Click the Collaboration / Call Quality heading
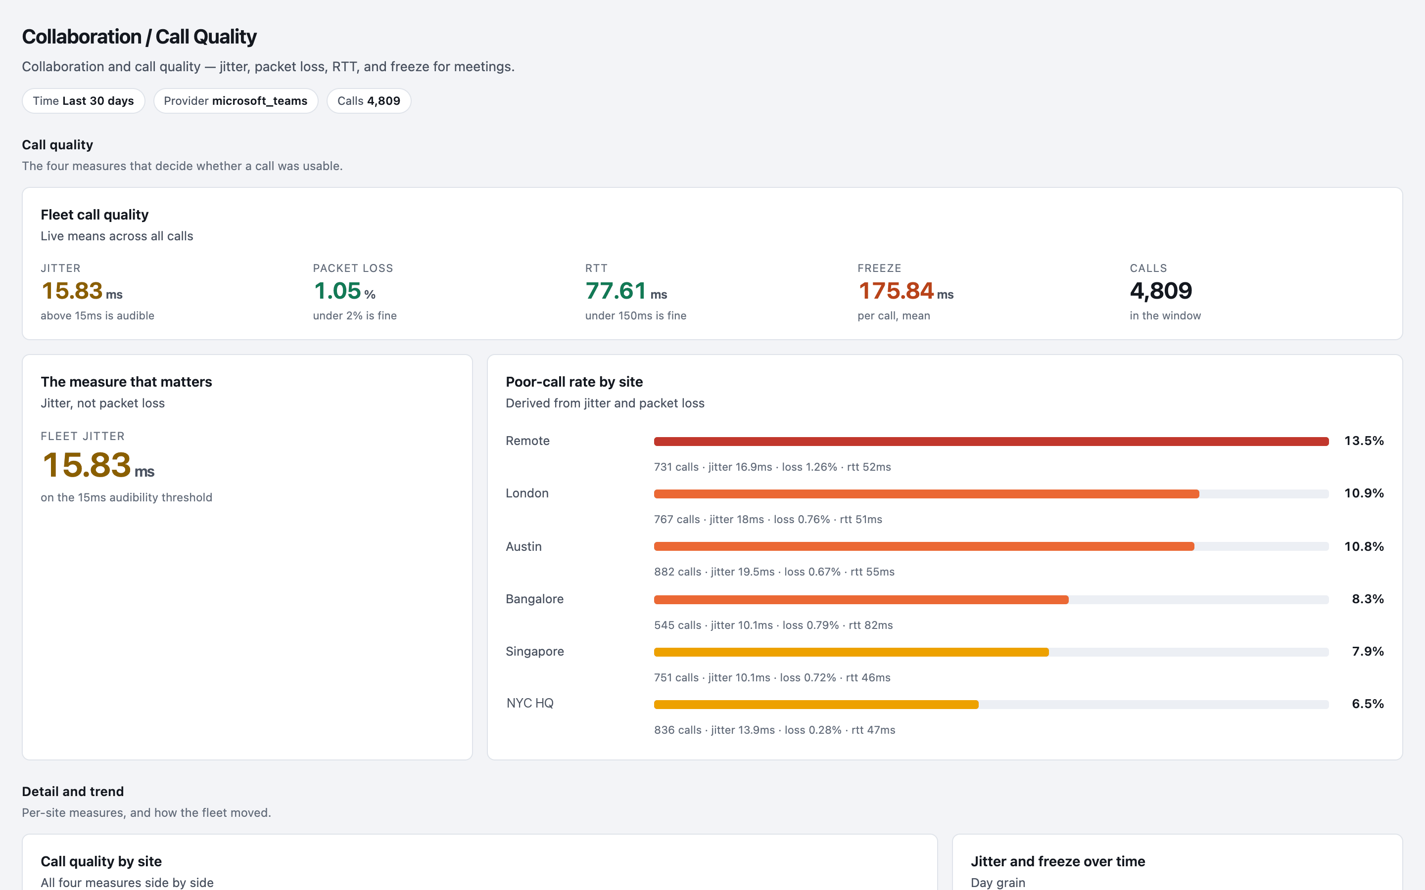Viewport: 1425px width, 890px height. pyautogui.click(x=139, y=37)
